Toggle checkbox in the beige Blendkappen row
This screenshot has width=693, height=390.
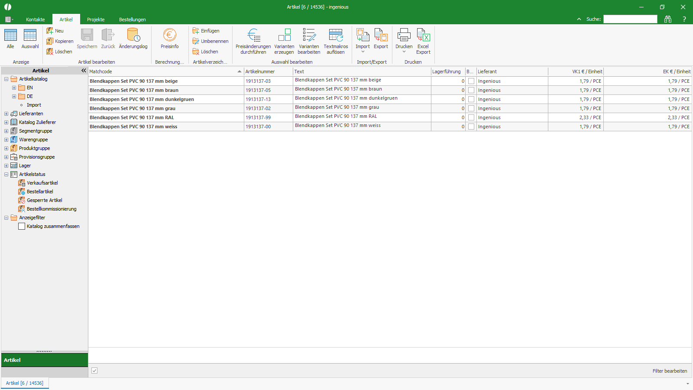[471, 81]
